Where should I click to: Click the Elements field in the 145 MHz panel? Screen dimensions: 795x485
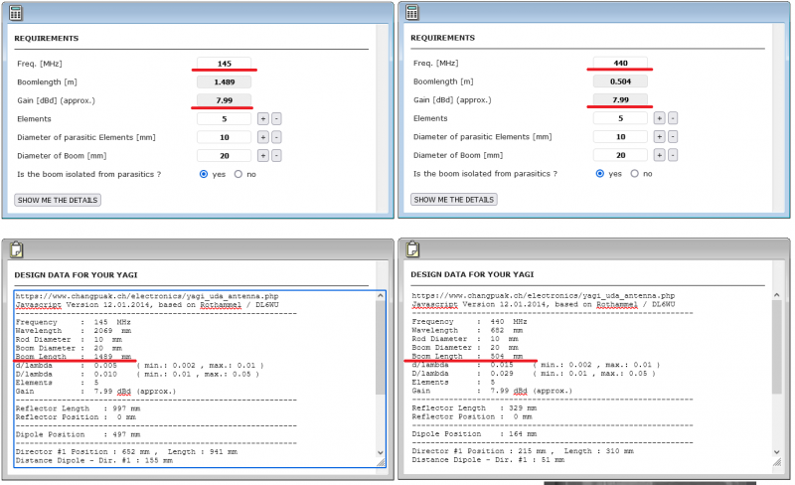[x=225, y=117]
